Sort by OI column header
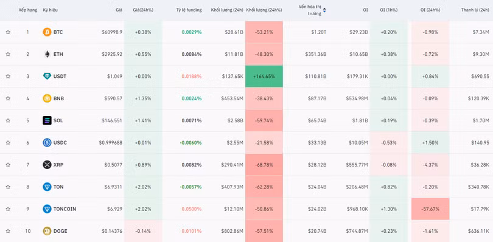Screen dimensions: 493x242 [365, 10]
